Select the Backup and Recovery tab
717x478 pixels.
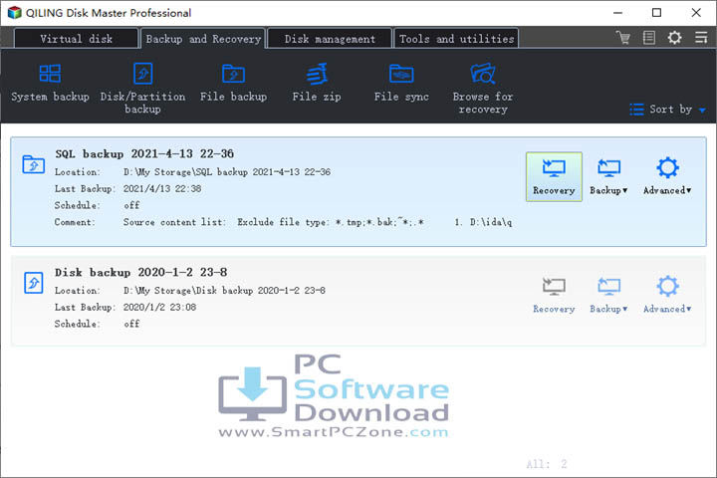203,39
